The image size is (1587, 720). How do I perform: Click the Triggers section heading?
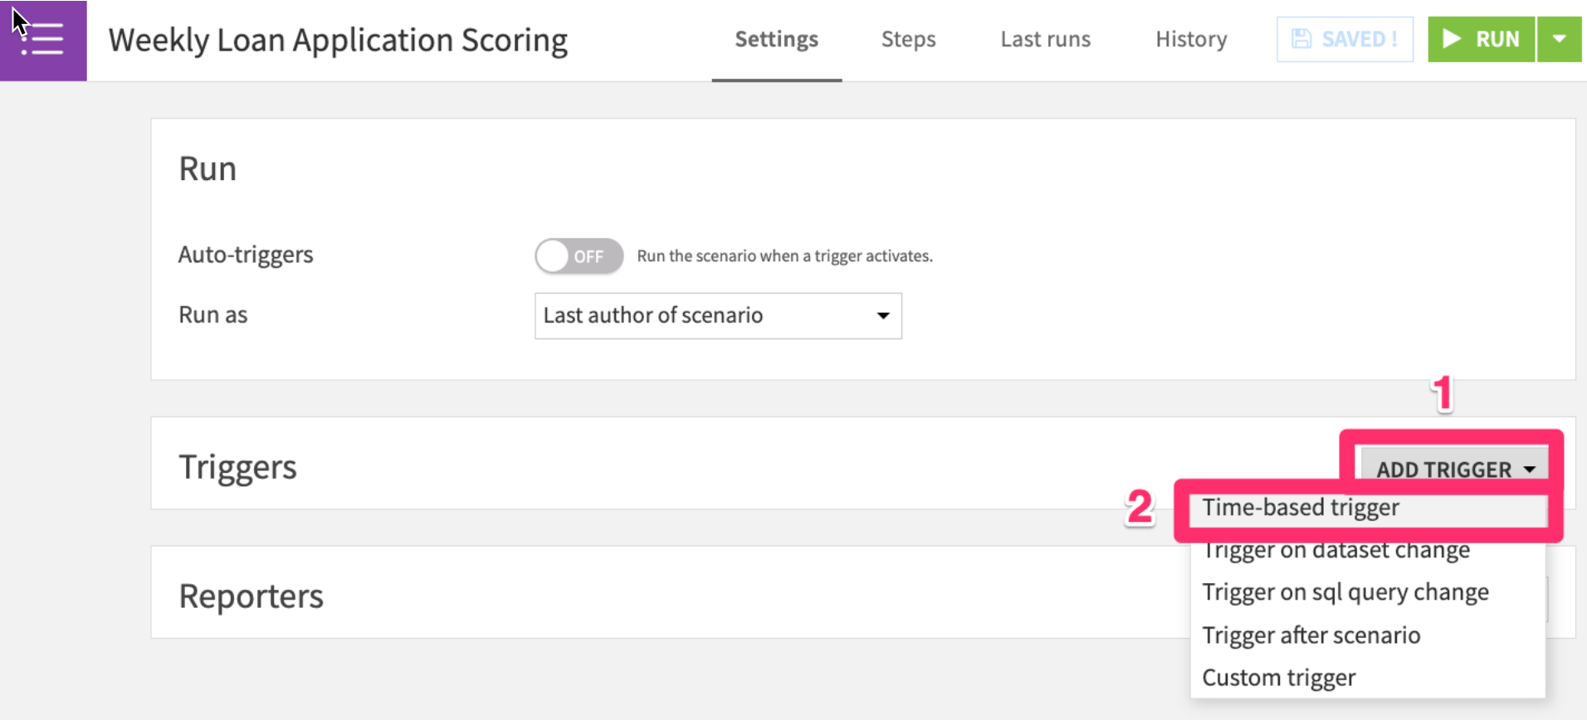click(x=237, y=467)
